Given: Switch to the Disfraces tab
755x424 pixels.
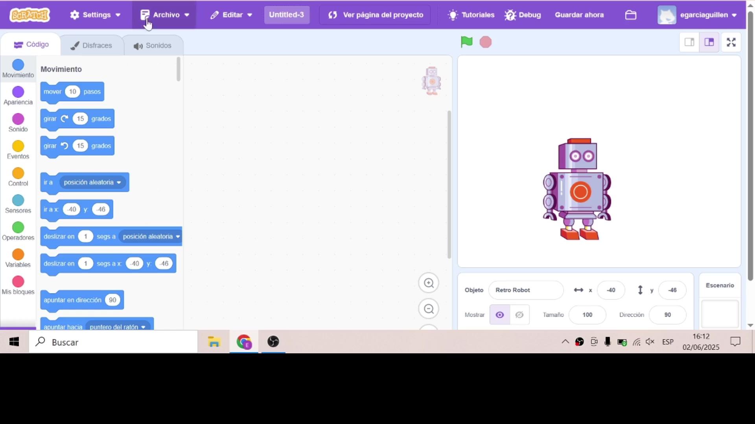Looking at the screenshot, I should 92,46.
